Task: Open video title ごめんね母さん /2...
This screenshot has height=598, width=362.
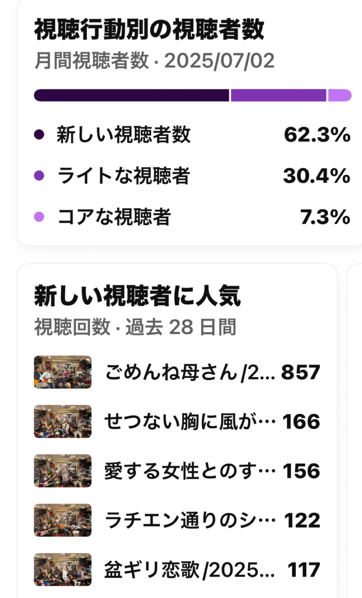Action: click(190, 372)
